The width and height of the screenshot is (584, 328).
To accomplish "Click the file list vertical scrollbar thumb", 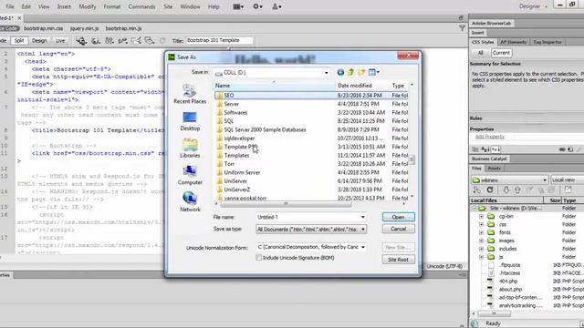I will (x=412, y=159).
